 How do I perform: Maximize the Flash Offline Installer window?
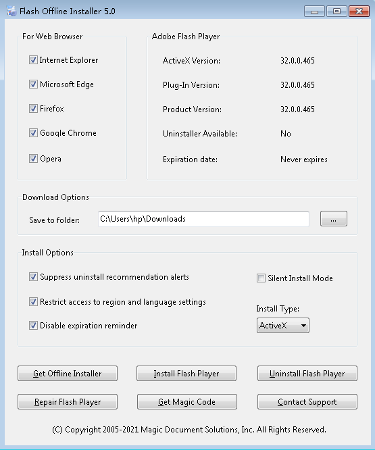[336, 11]
